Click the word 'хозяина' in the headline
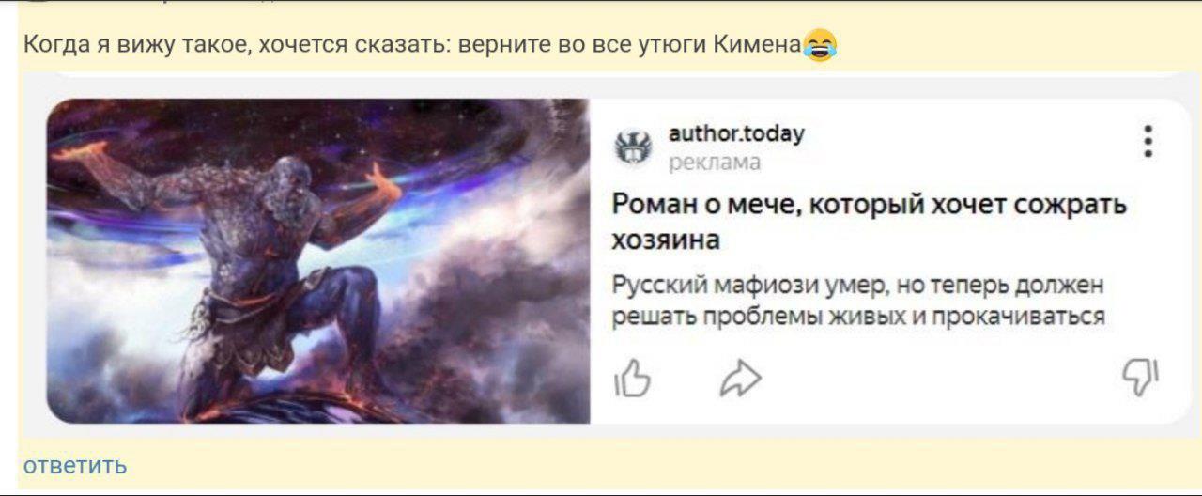 (666, 240)
